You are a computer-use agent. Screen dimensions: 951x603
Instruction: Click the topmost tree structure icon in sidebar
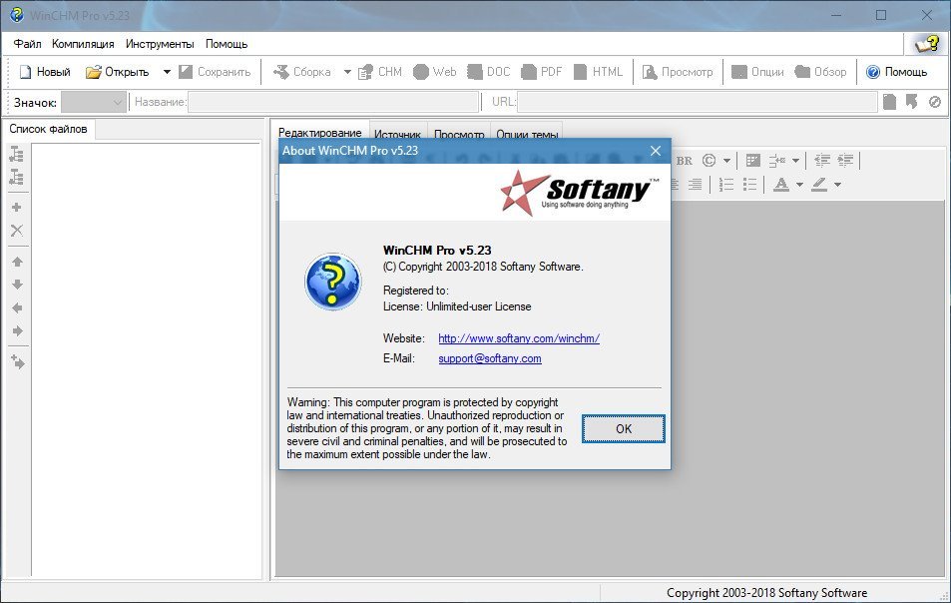(17, 154)
